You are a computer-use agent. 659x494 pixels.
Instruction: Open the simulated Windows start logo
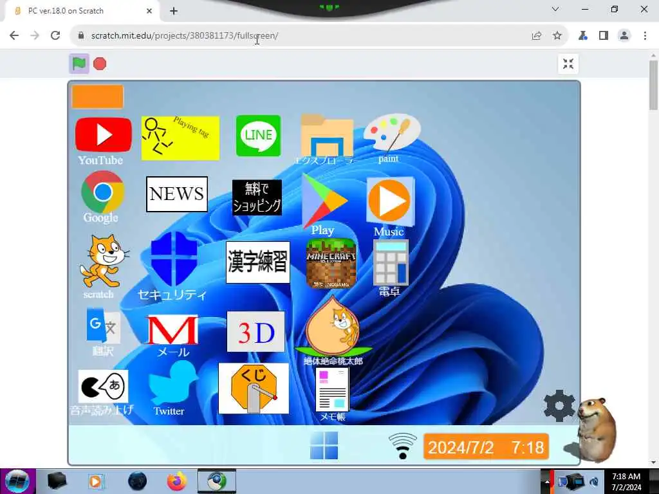click(x=324, y=446)
